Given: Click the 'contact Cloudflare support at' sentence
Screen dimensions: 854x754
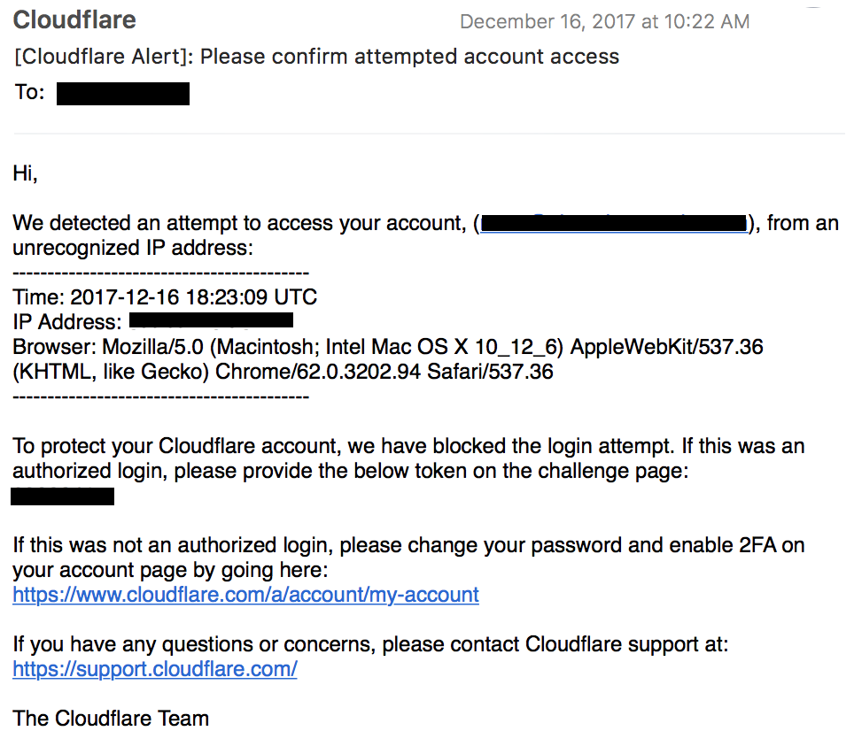Looking at the screenshot, I should click(370, 644).
